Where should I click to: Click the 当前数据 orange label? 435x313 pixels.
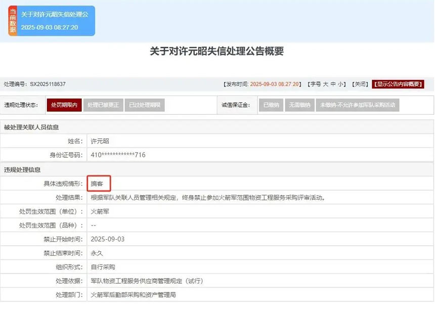[13, 21]
